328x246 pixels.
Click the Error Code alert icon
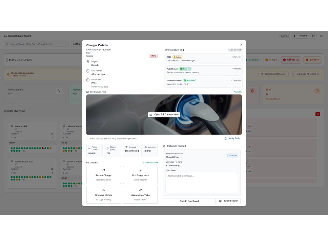pyautogui.click(x=88, y=80)
